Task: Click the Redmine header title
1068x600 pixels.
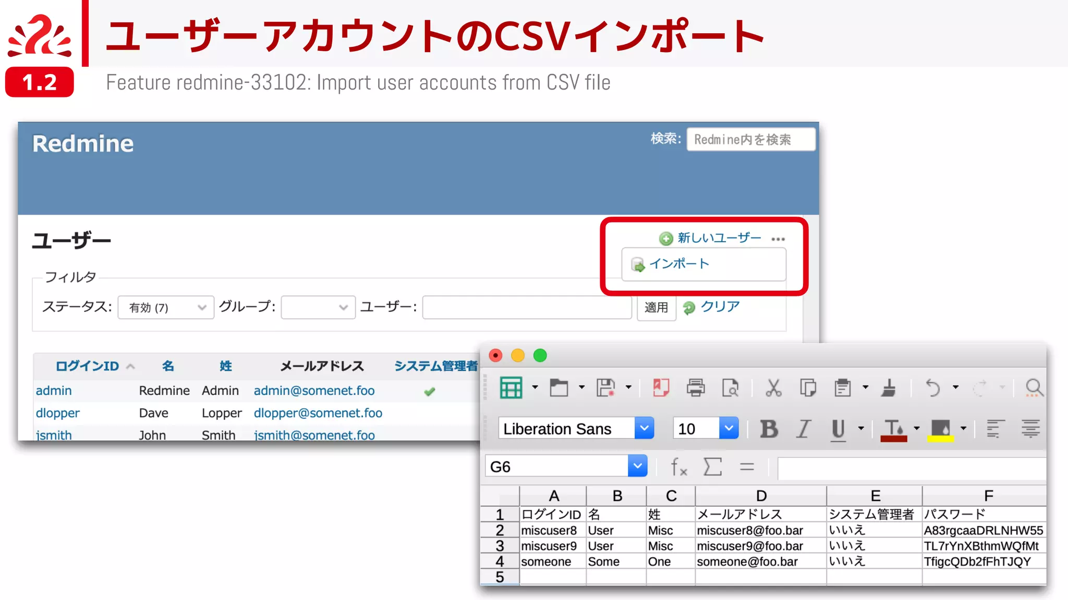Action: (83, 144)
